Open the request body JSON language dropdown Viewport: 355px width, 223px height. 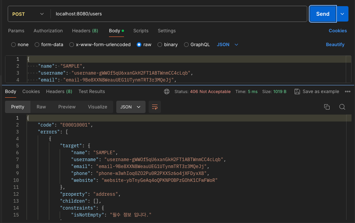[x=227, y=45]
